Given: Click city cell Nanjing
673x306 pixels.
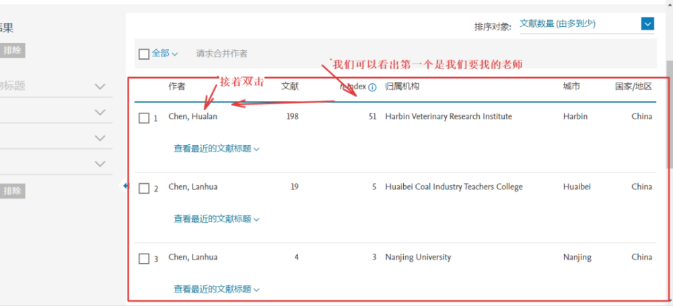Looking at the screenshot, I should tap(577, 257).
